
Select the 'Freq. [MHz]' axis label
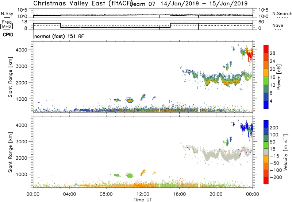(7, 24)
